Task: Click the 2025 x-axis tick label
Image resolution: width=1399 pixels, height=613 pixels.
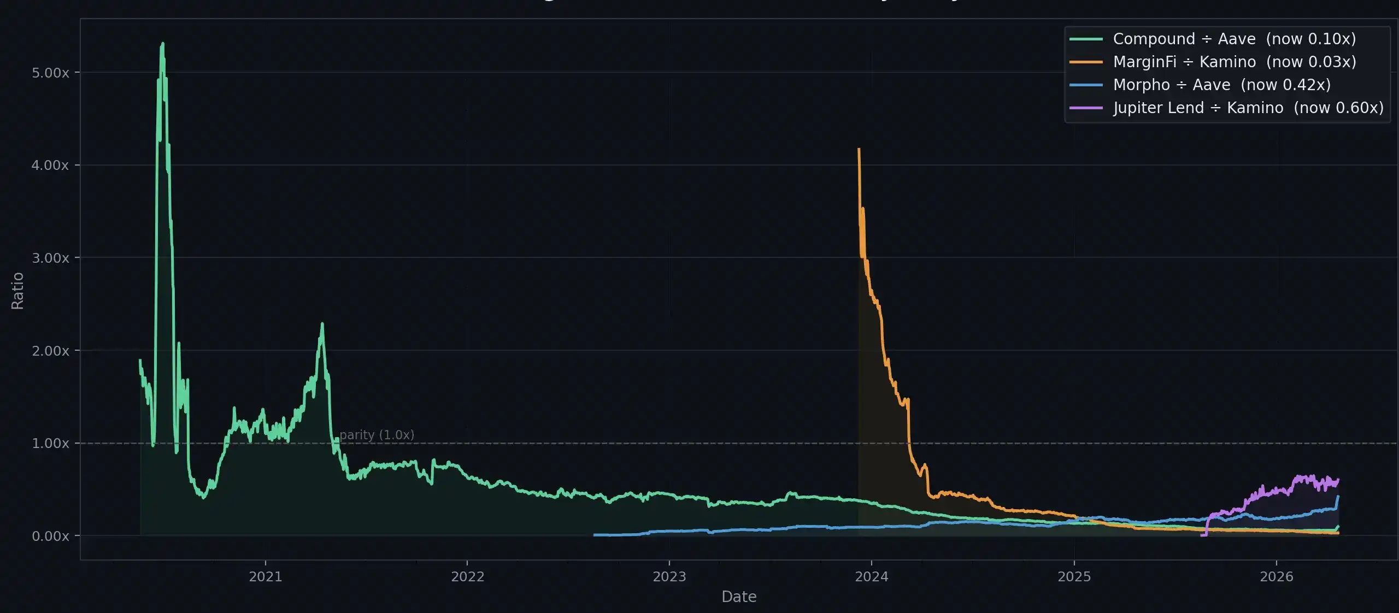Action: [1074, 577]
